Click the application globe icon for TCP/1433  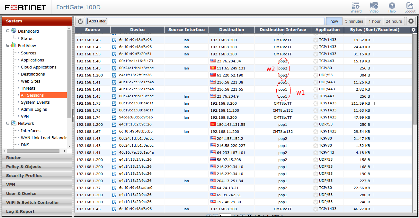(315, 40)
